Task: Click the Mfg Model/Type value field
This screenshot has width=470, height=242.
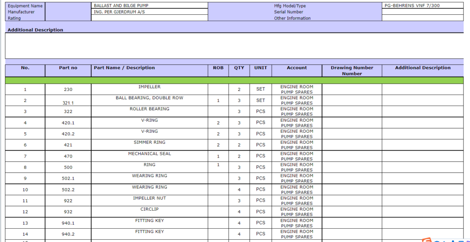Action: click(422, 6)
